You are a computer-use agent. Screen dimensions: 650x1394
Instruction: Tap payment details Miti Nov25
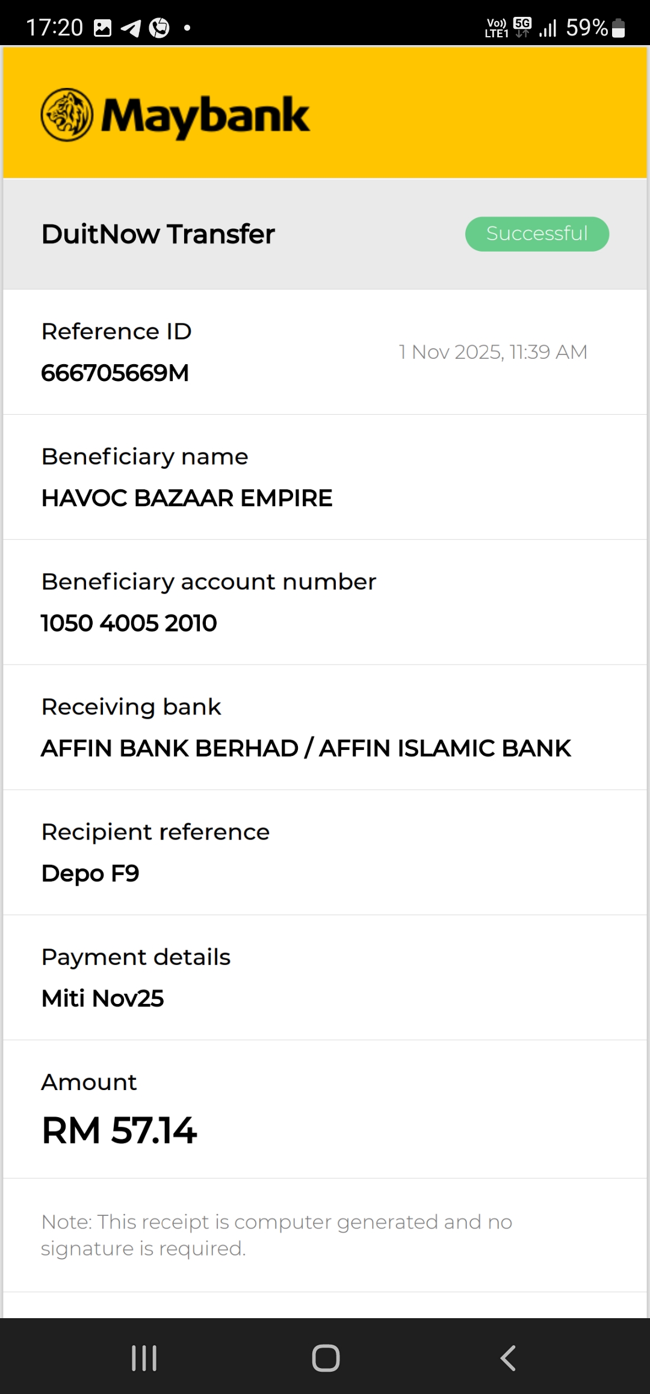click(x=102, y=999)
